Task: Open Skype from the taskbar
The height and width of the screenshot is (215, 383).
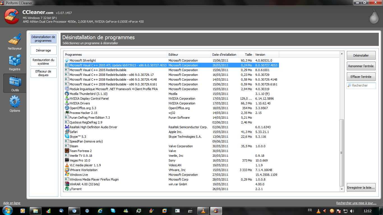Action: (x=113, y=211)
